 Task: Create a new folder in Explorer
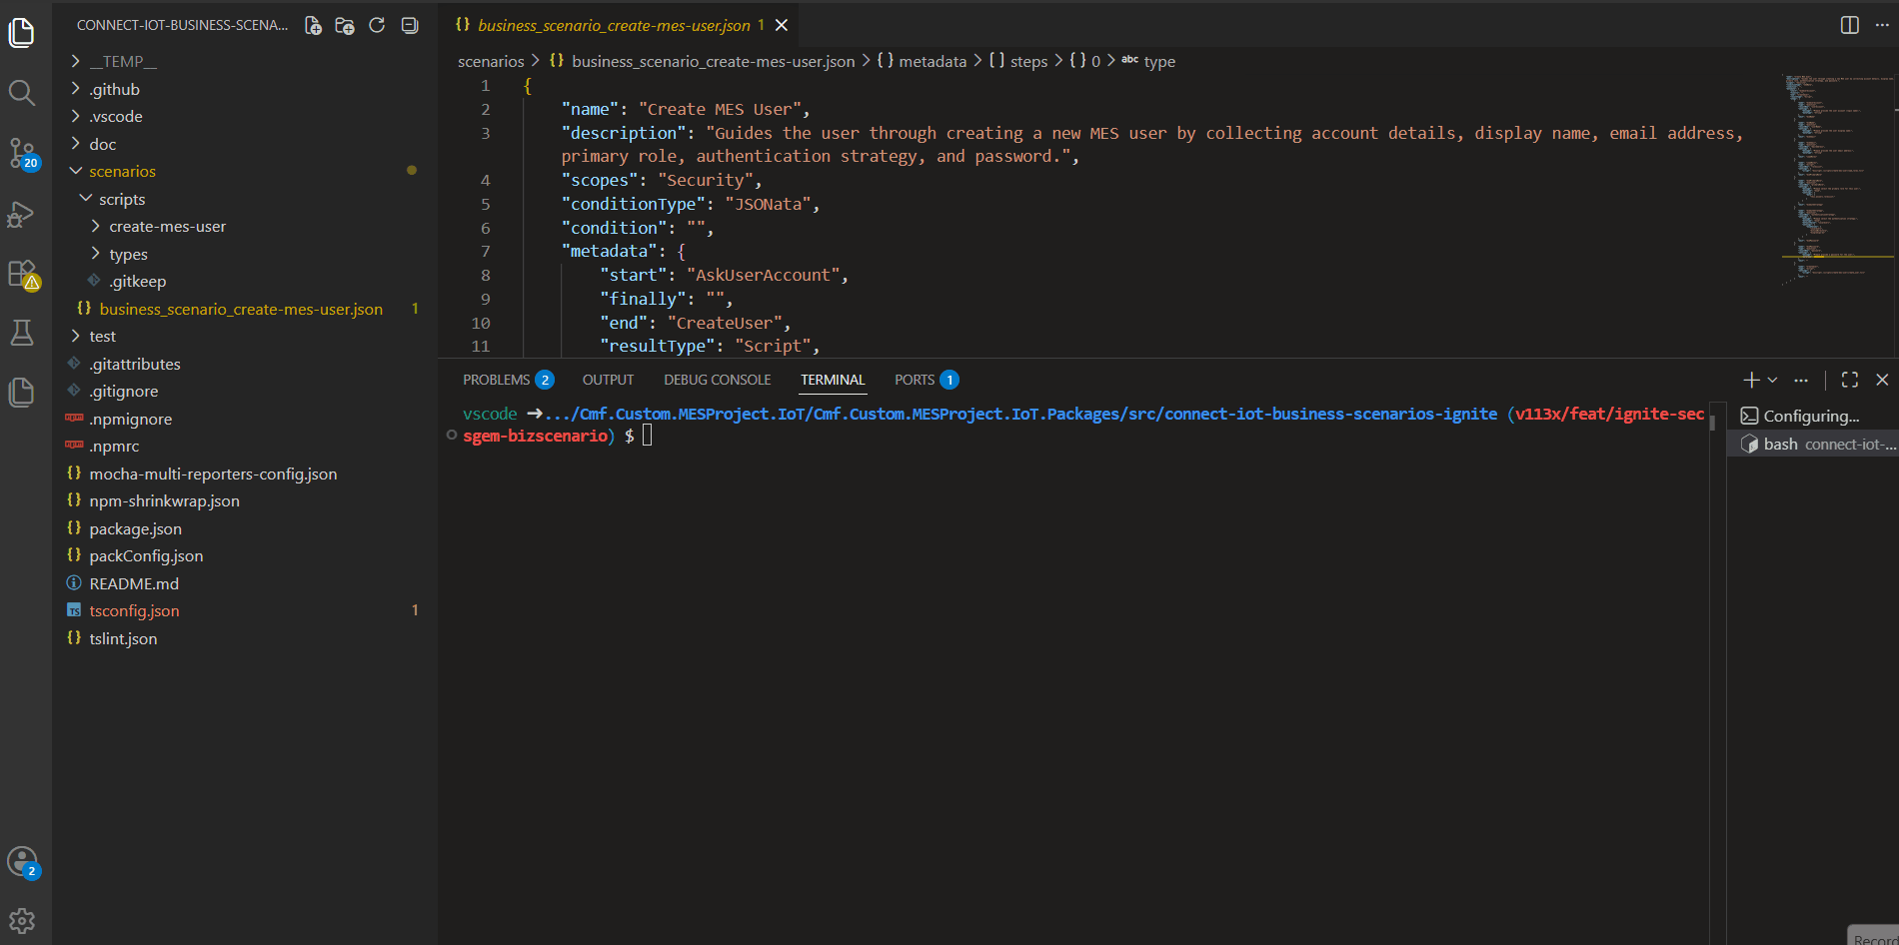coord(345,25)
